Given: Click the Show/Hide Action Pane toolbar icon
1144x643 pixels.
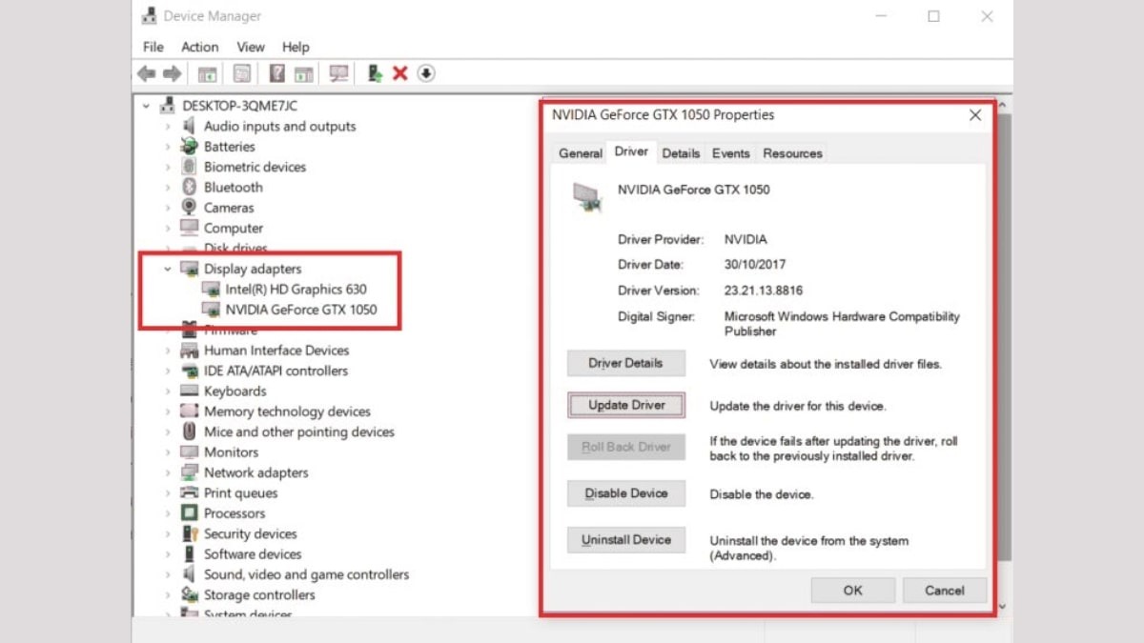Looking at the screenshot, I should coord(304,73).
